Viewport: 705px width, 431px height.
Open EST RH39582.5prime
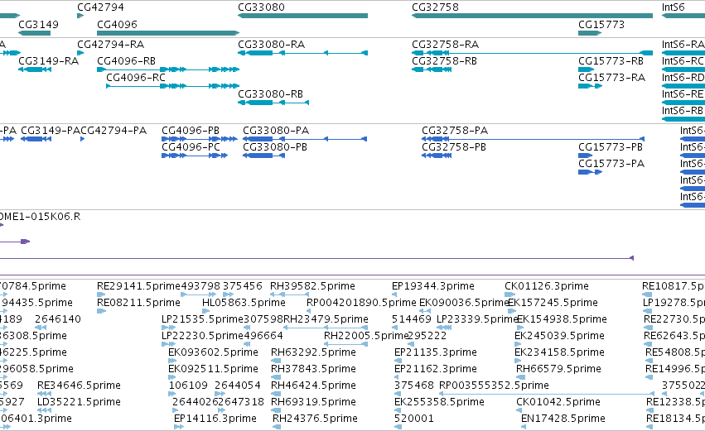[x=312, y=286]
